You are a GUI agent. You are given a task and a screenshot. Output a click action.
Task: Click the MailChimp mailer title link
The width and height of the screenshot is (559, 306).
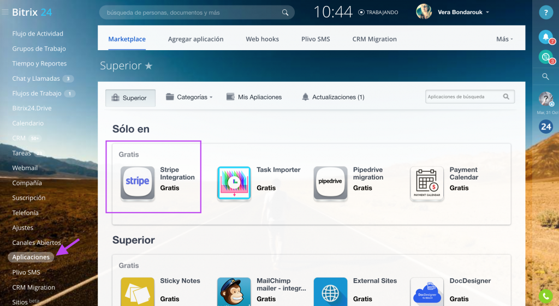[281, 285]
